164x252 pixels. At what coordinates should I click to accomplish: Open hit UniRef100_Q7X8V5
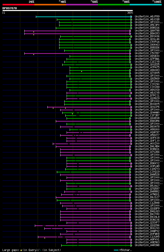point(147,73)
